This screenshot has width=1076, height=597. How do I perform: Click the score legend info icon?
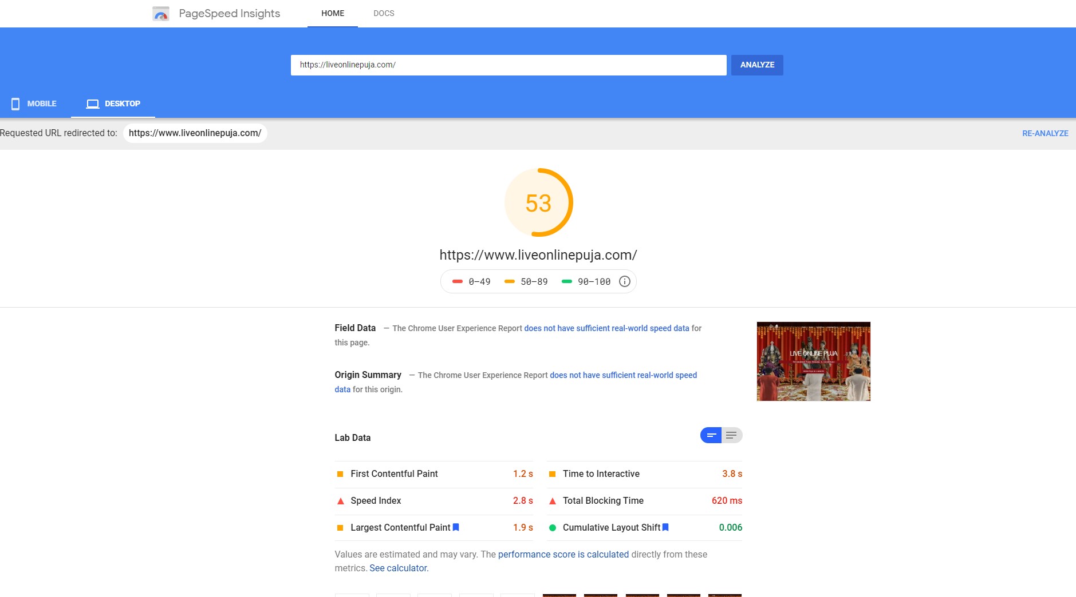point(625,281)
